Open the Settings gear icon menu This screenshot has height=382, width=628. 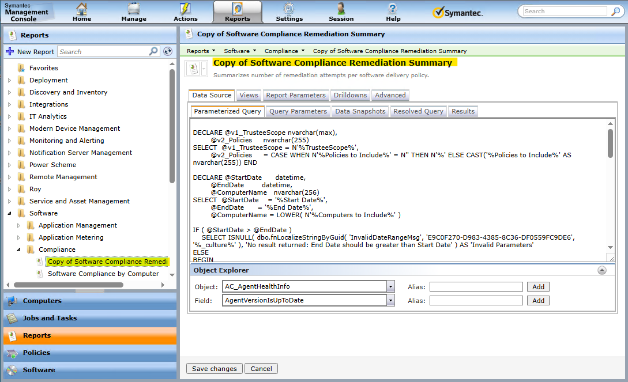tap(289, 9)
